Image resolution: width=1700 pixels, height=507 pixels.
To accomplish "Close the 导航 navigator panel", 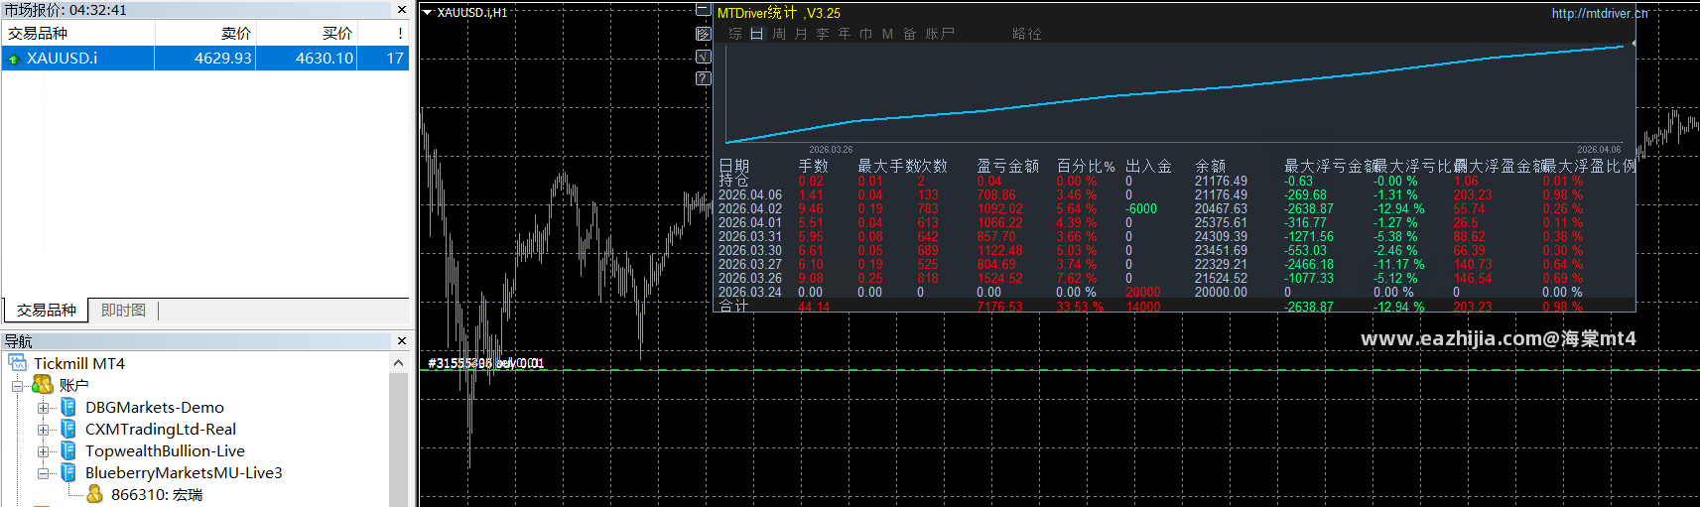I will click(401, 341).
